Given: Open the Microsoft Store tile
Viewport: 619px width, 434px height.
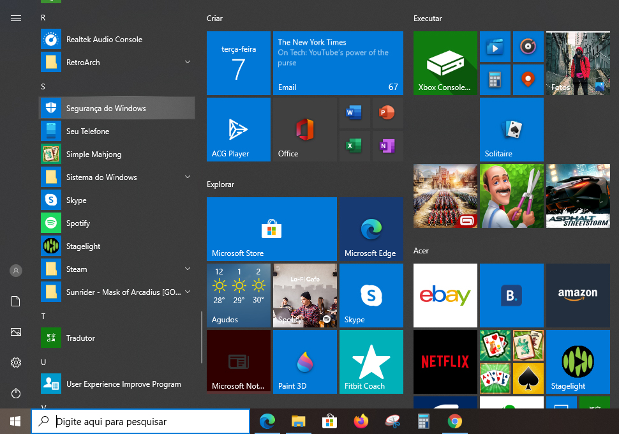Looking at the screenshot, I should tap(272, 229).
